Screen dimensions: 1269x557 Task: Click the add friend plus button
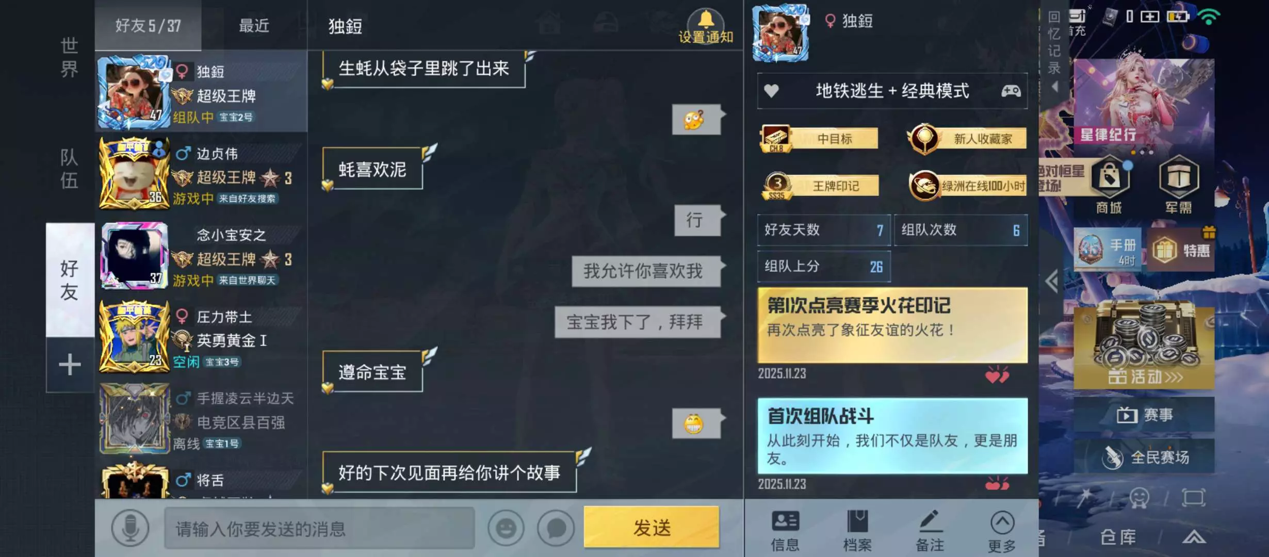(70, 365)
